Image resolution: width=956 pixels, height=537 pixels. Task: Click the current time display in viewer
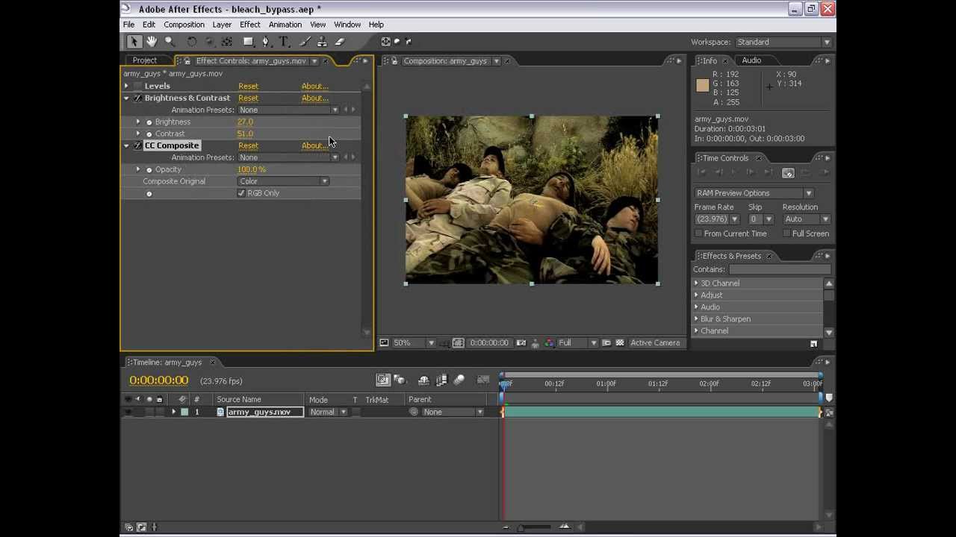489,343
